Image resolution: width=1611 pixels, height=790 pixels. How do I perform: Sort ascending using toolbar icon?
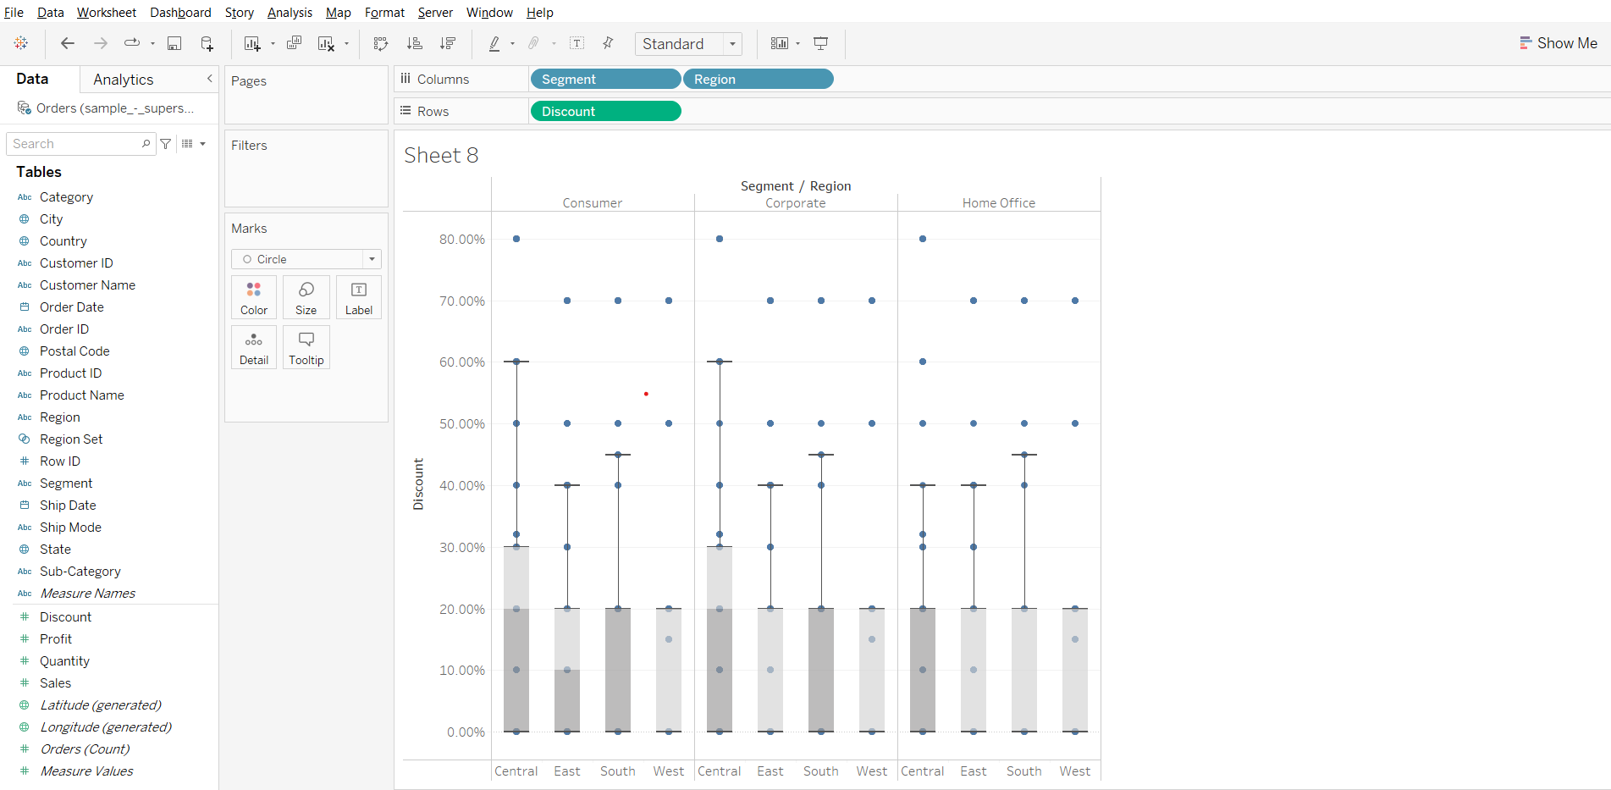pos(415,43)
